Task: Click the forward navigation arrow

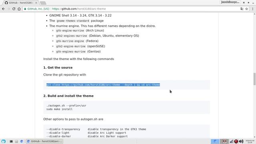Action: [x=8, y=9]
